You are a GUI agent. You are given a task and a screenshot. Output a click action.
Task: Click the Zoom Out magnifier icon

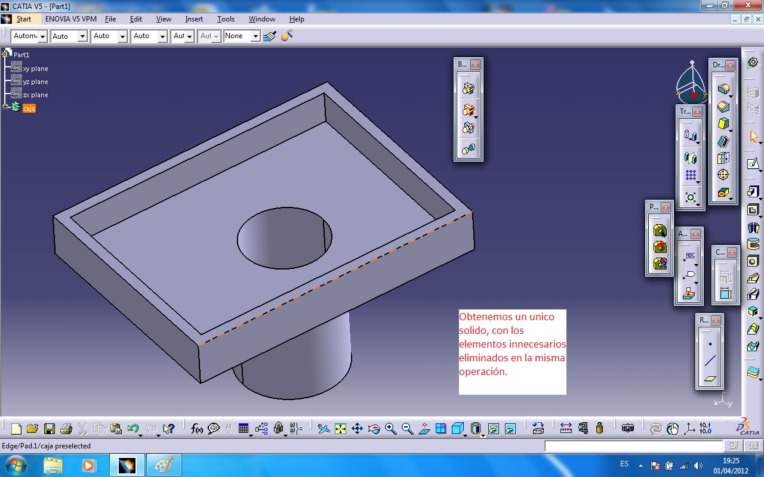pyautogui.click(x=407, y=428)
